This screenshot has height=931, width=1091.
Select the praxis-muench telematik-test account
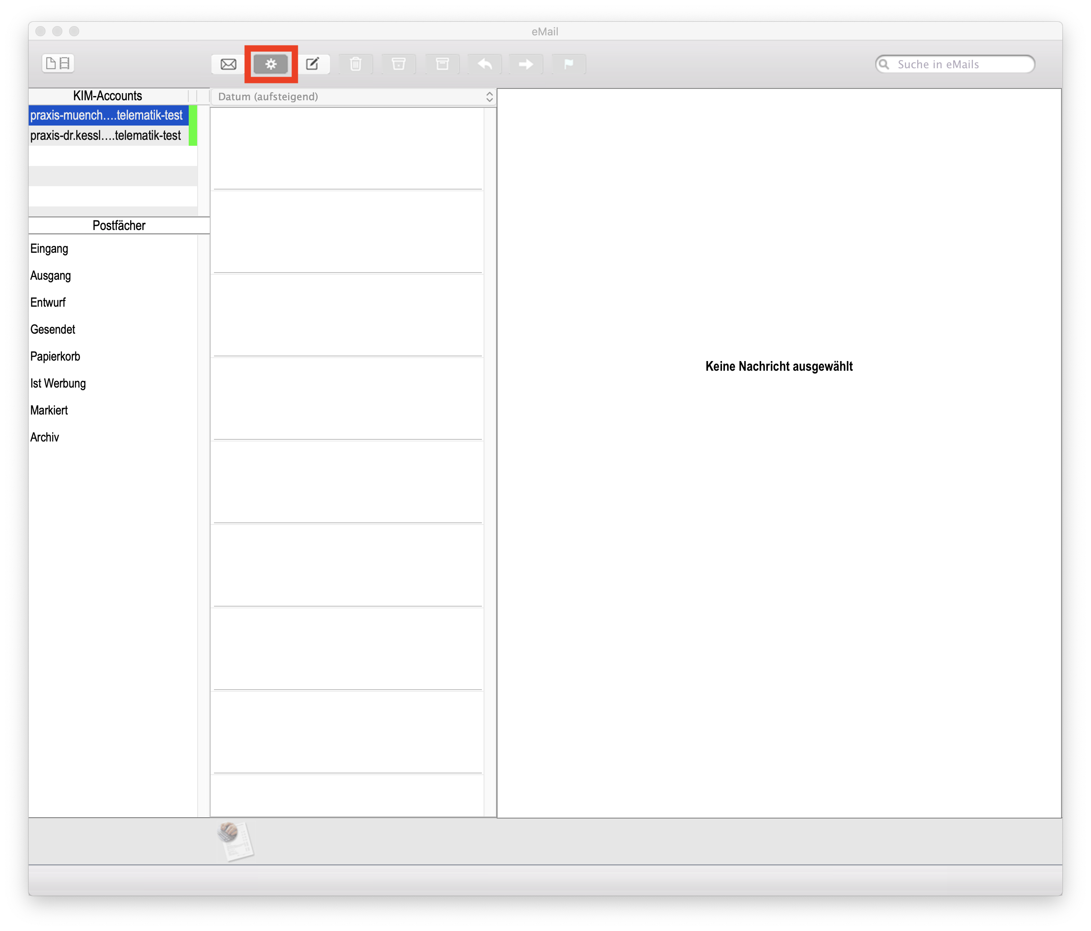click(x=106, y=115)
